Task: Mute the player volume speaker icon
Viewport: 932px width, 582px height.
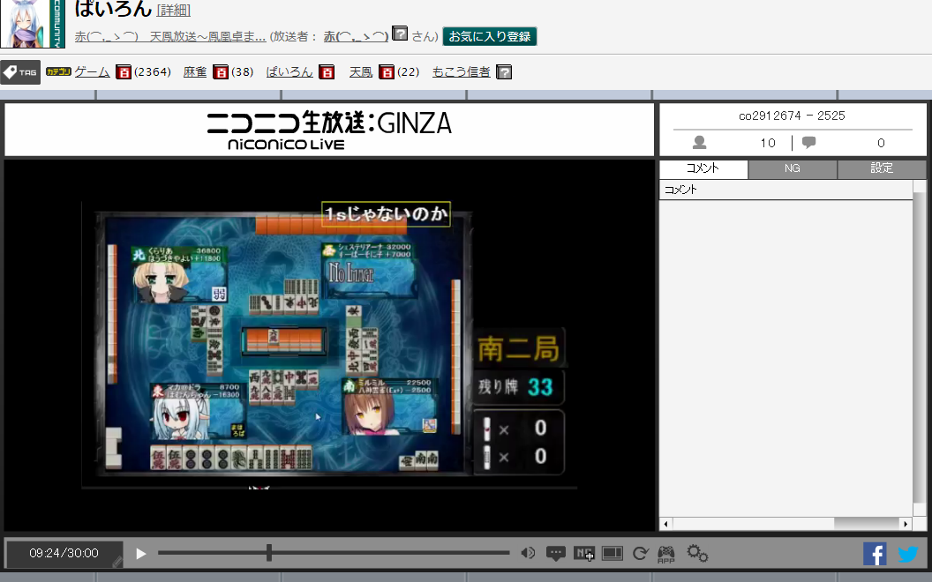Action: [x=527, y=554]
